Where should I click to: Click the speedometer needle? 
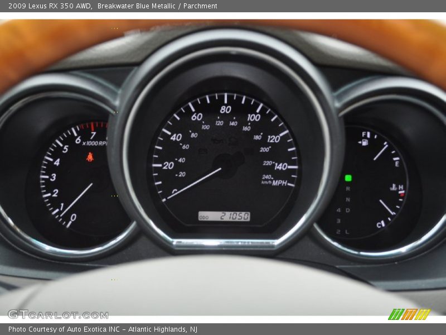(x=194, y=183)
